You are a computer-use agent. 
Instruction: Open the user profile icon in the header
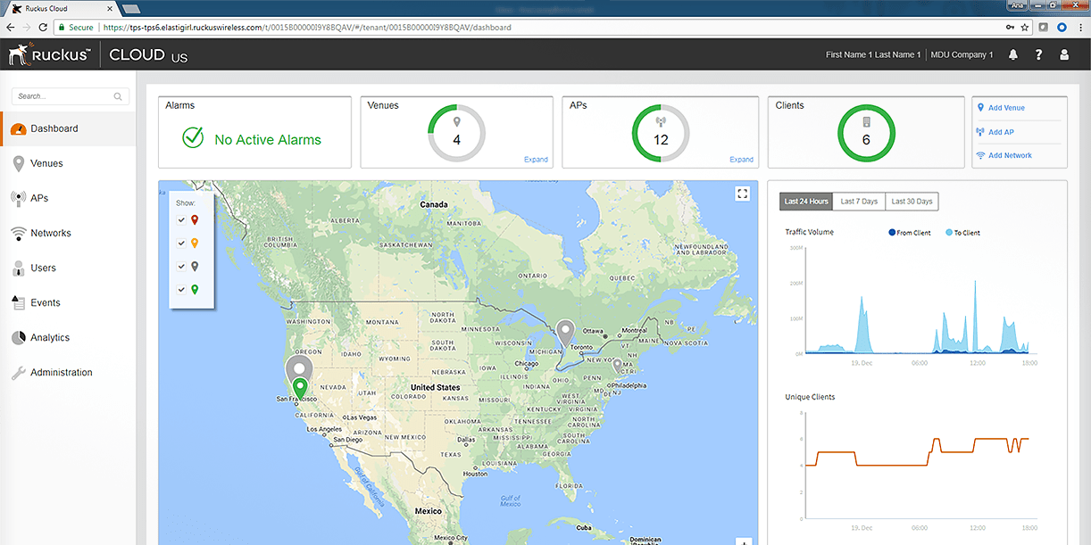(x=1064, y=54)
